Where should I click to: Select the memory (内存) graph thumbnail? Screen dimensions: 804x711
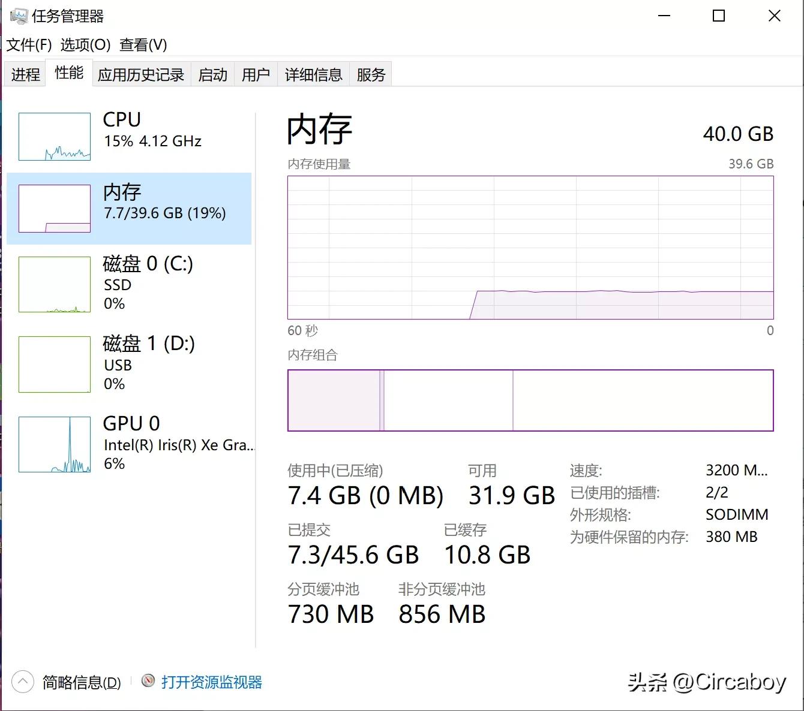(55, 209)
